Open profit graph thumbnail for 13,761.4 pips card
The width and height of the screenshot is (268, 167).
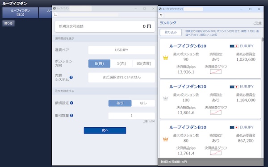coord(216,153)
